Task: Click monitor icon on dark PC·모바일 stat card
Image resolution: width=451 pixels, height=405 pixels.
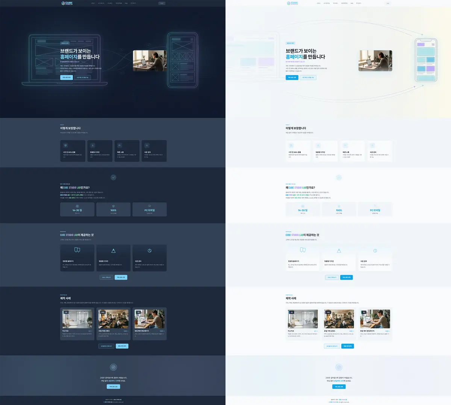Action: 150,206
